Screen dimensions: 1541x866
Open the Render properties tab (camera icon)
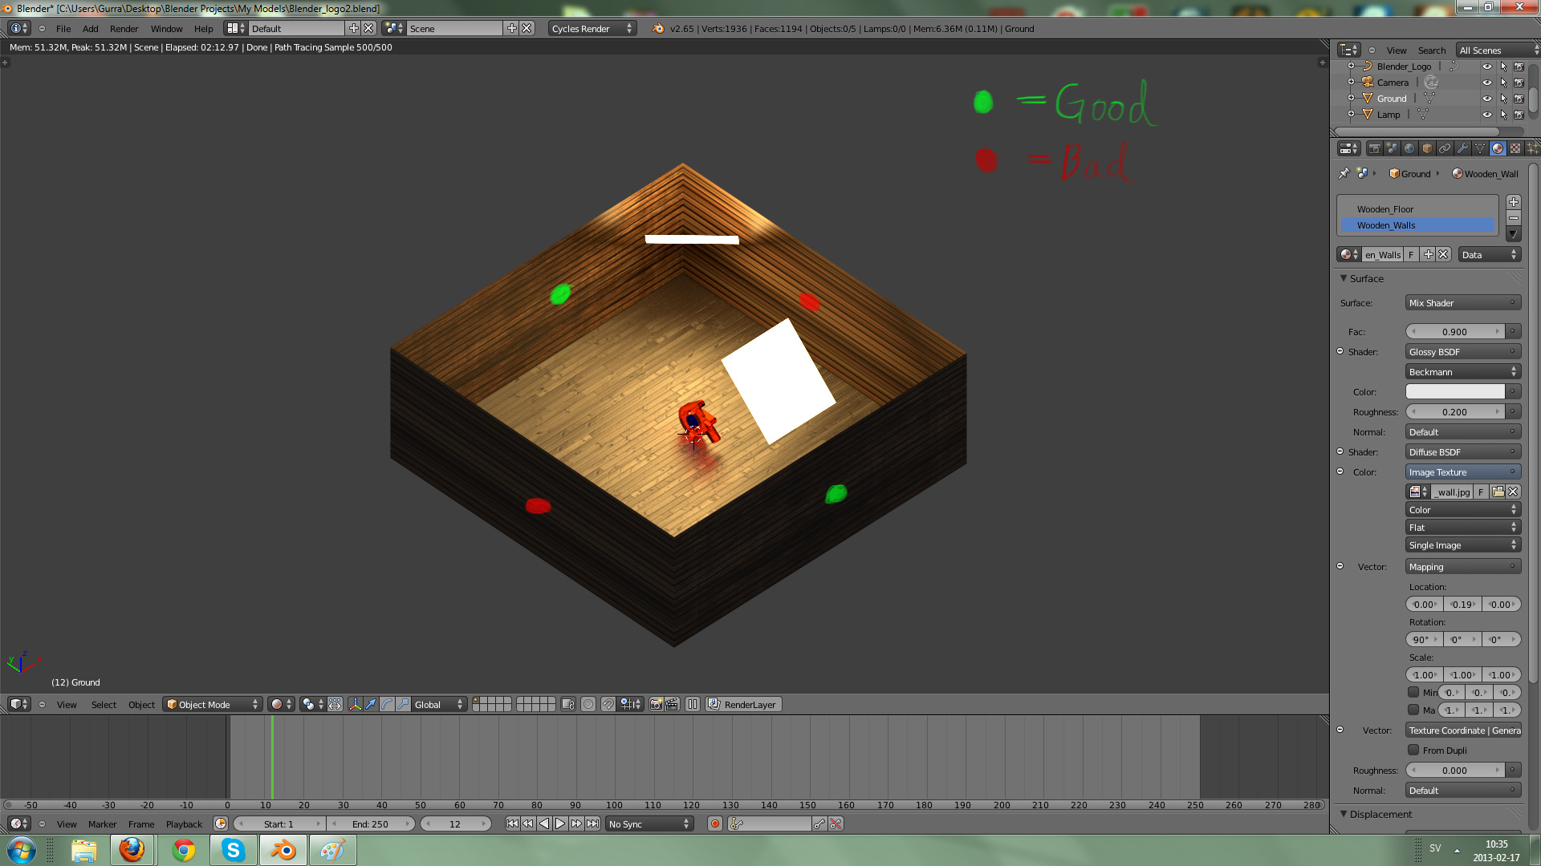pos(1374,148)
